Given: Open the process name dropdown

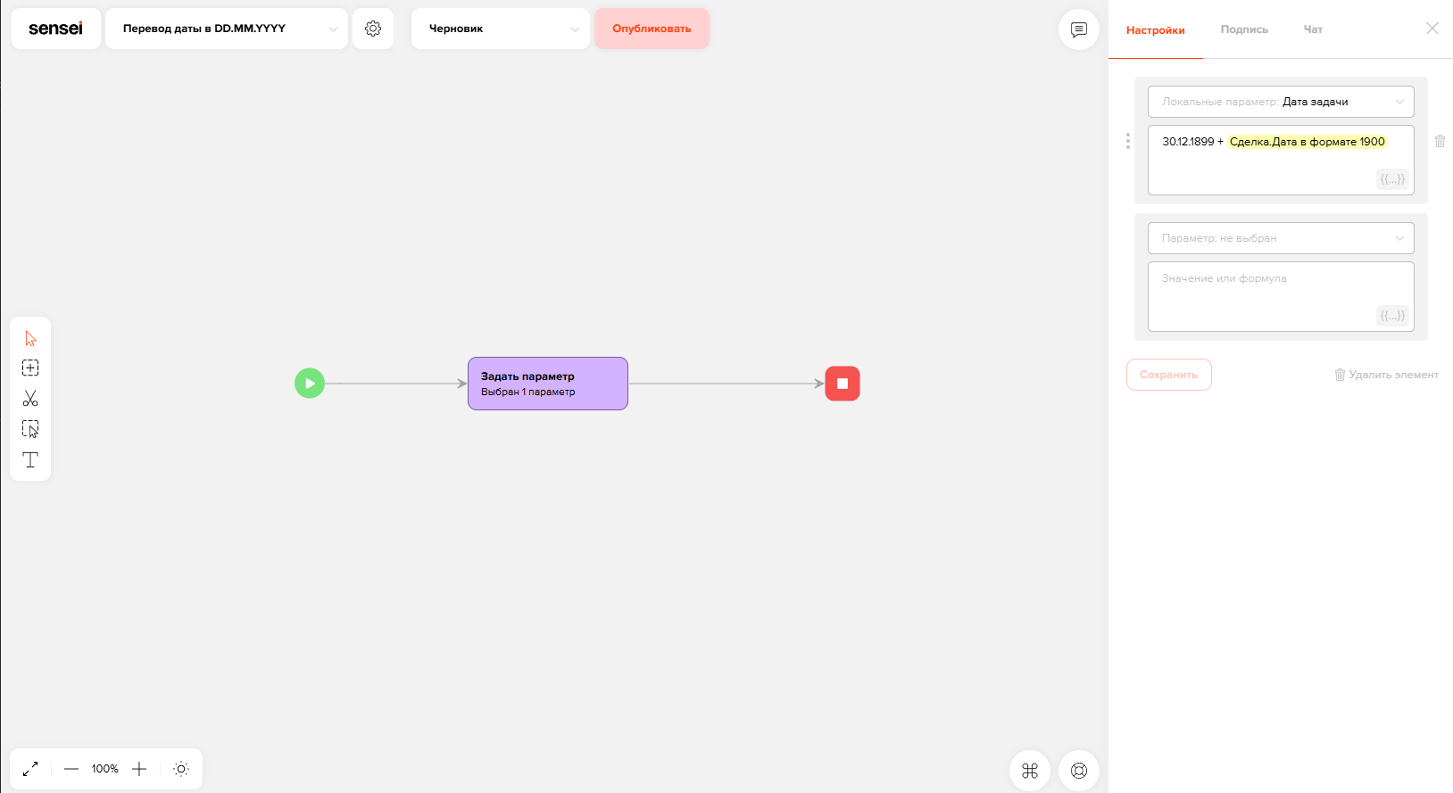Looking at the screenshot, I should pyautogui.click(x=227, y=29).
